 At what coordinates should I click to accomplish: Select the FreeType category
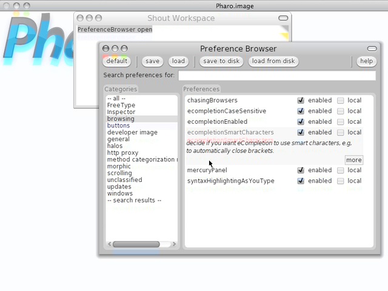pyautogui.click(x=141, y=105)
